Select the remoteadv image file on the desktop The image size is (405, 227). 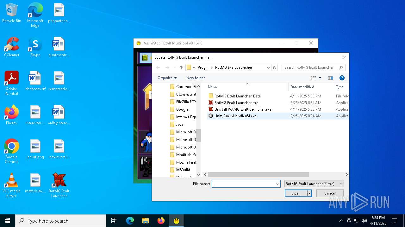point(59,81)
